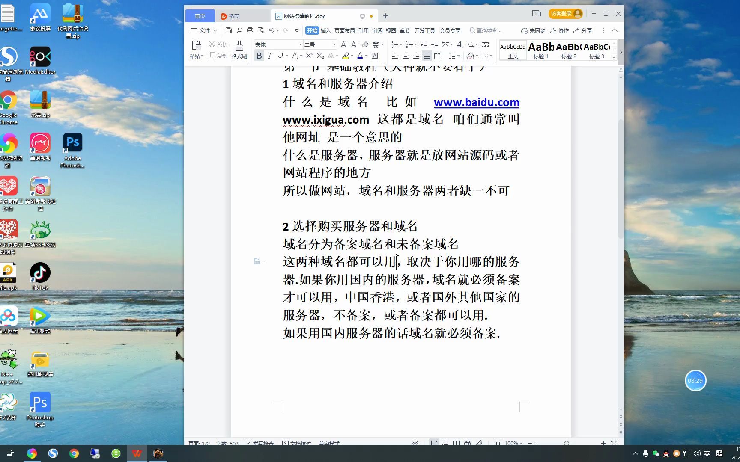
Task: Click the Print icon in quick access toolbar
Action: tap(250, 30)
